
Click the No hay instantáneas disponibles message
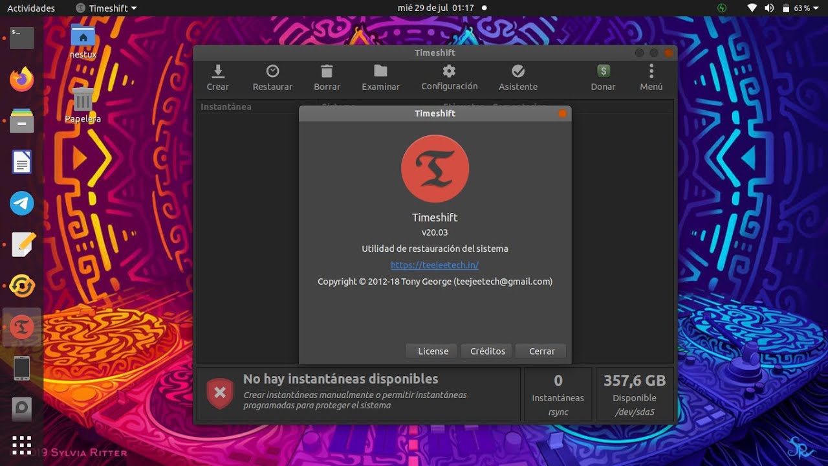click(341, 379)
